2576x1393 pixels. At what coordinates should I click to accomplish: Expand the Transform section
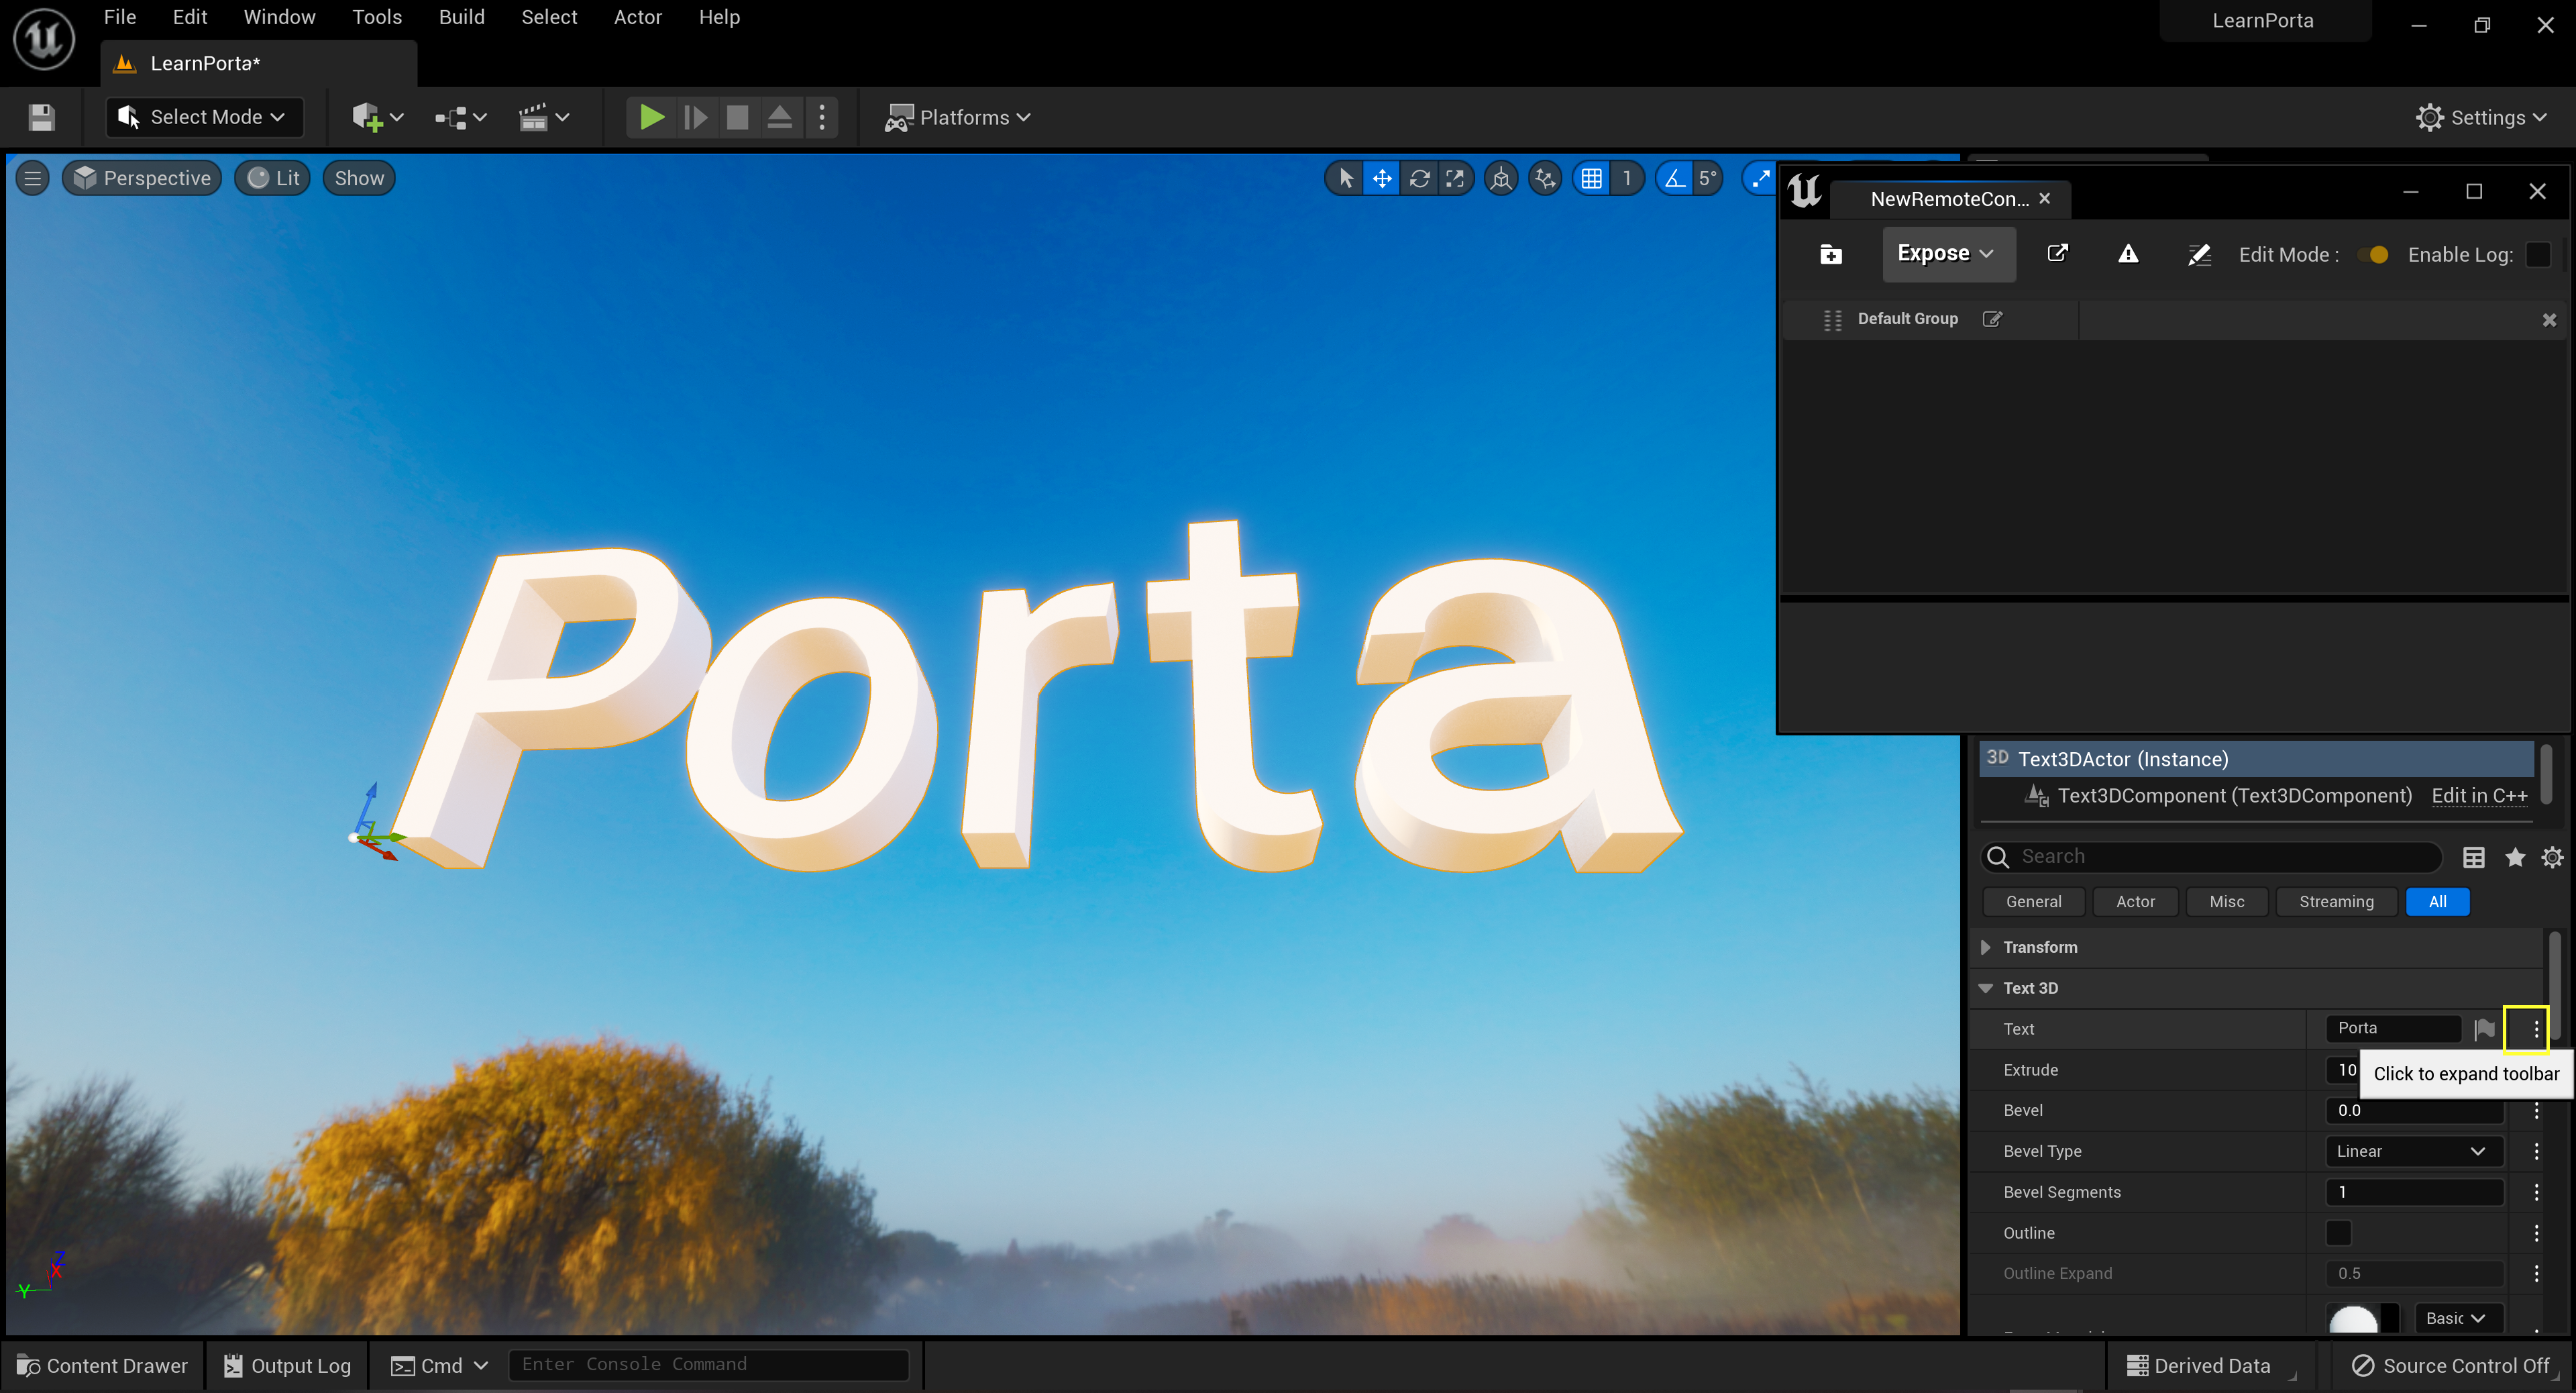pos(1986,947)
